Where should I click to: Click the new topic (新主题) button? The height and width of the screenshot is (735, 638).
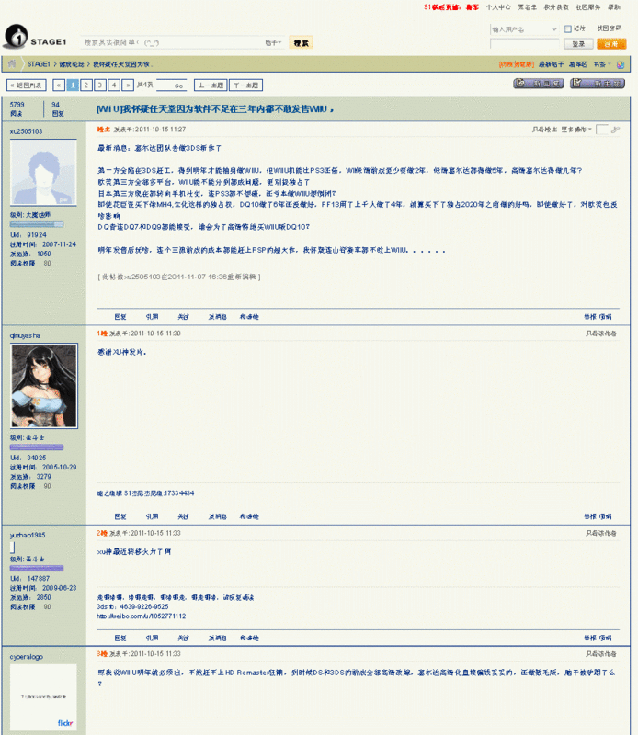(598, 84)
